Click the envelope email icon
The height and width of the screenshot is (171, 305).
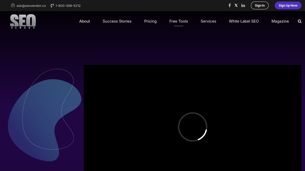(13, 5)
